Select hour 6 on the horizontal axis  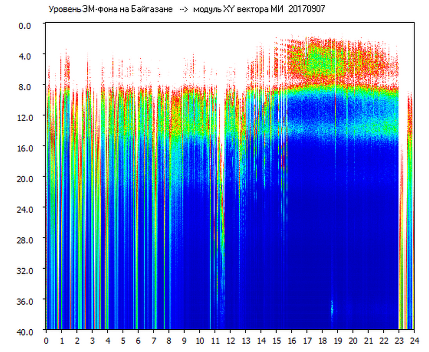click(138, 341)
